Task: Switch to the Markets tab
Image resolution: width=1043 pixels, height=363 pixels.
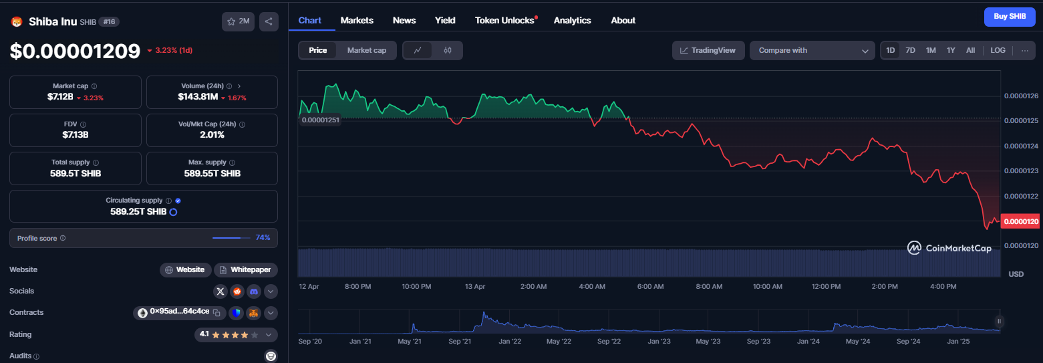Action: coord(357,21)
